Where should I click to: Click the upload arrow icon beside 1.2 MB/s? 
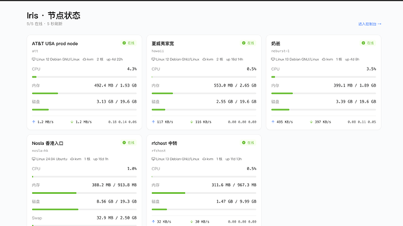[x=33, y=122]
